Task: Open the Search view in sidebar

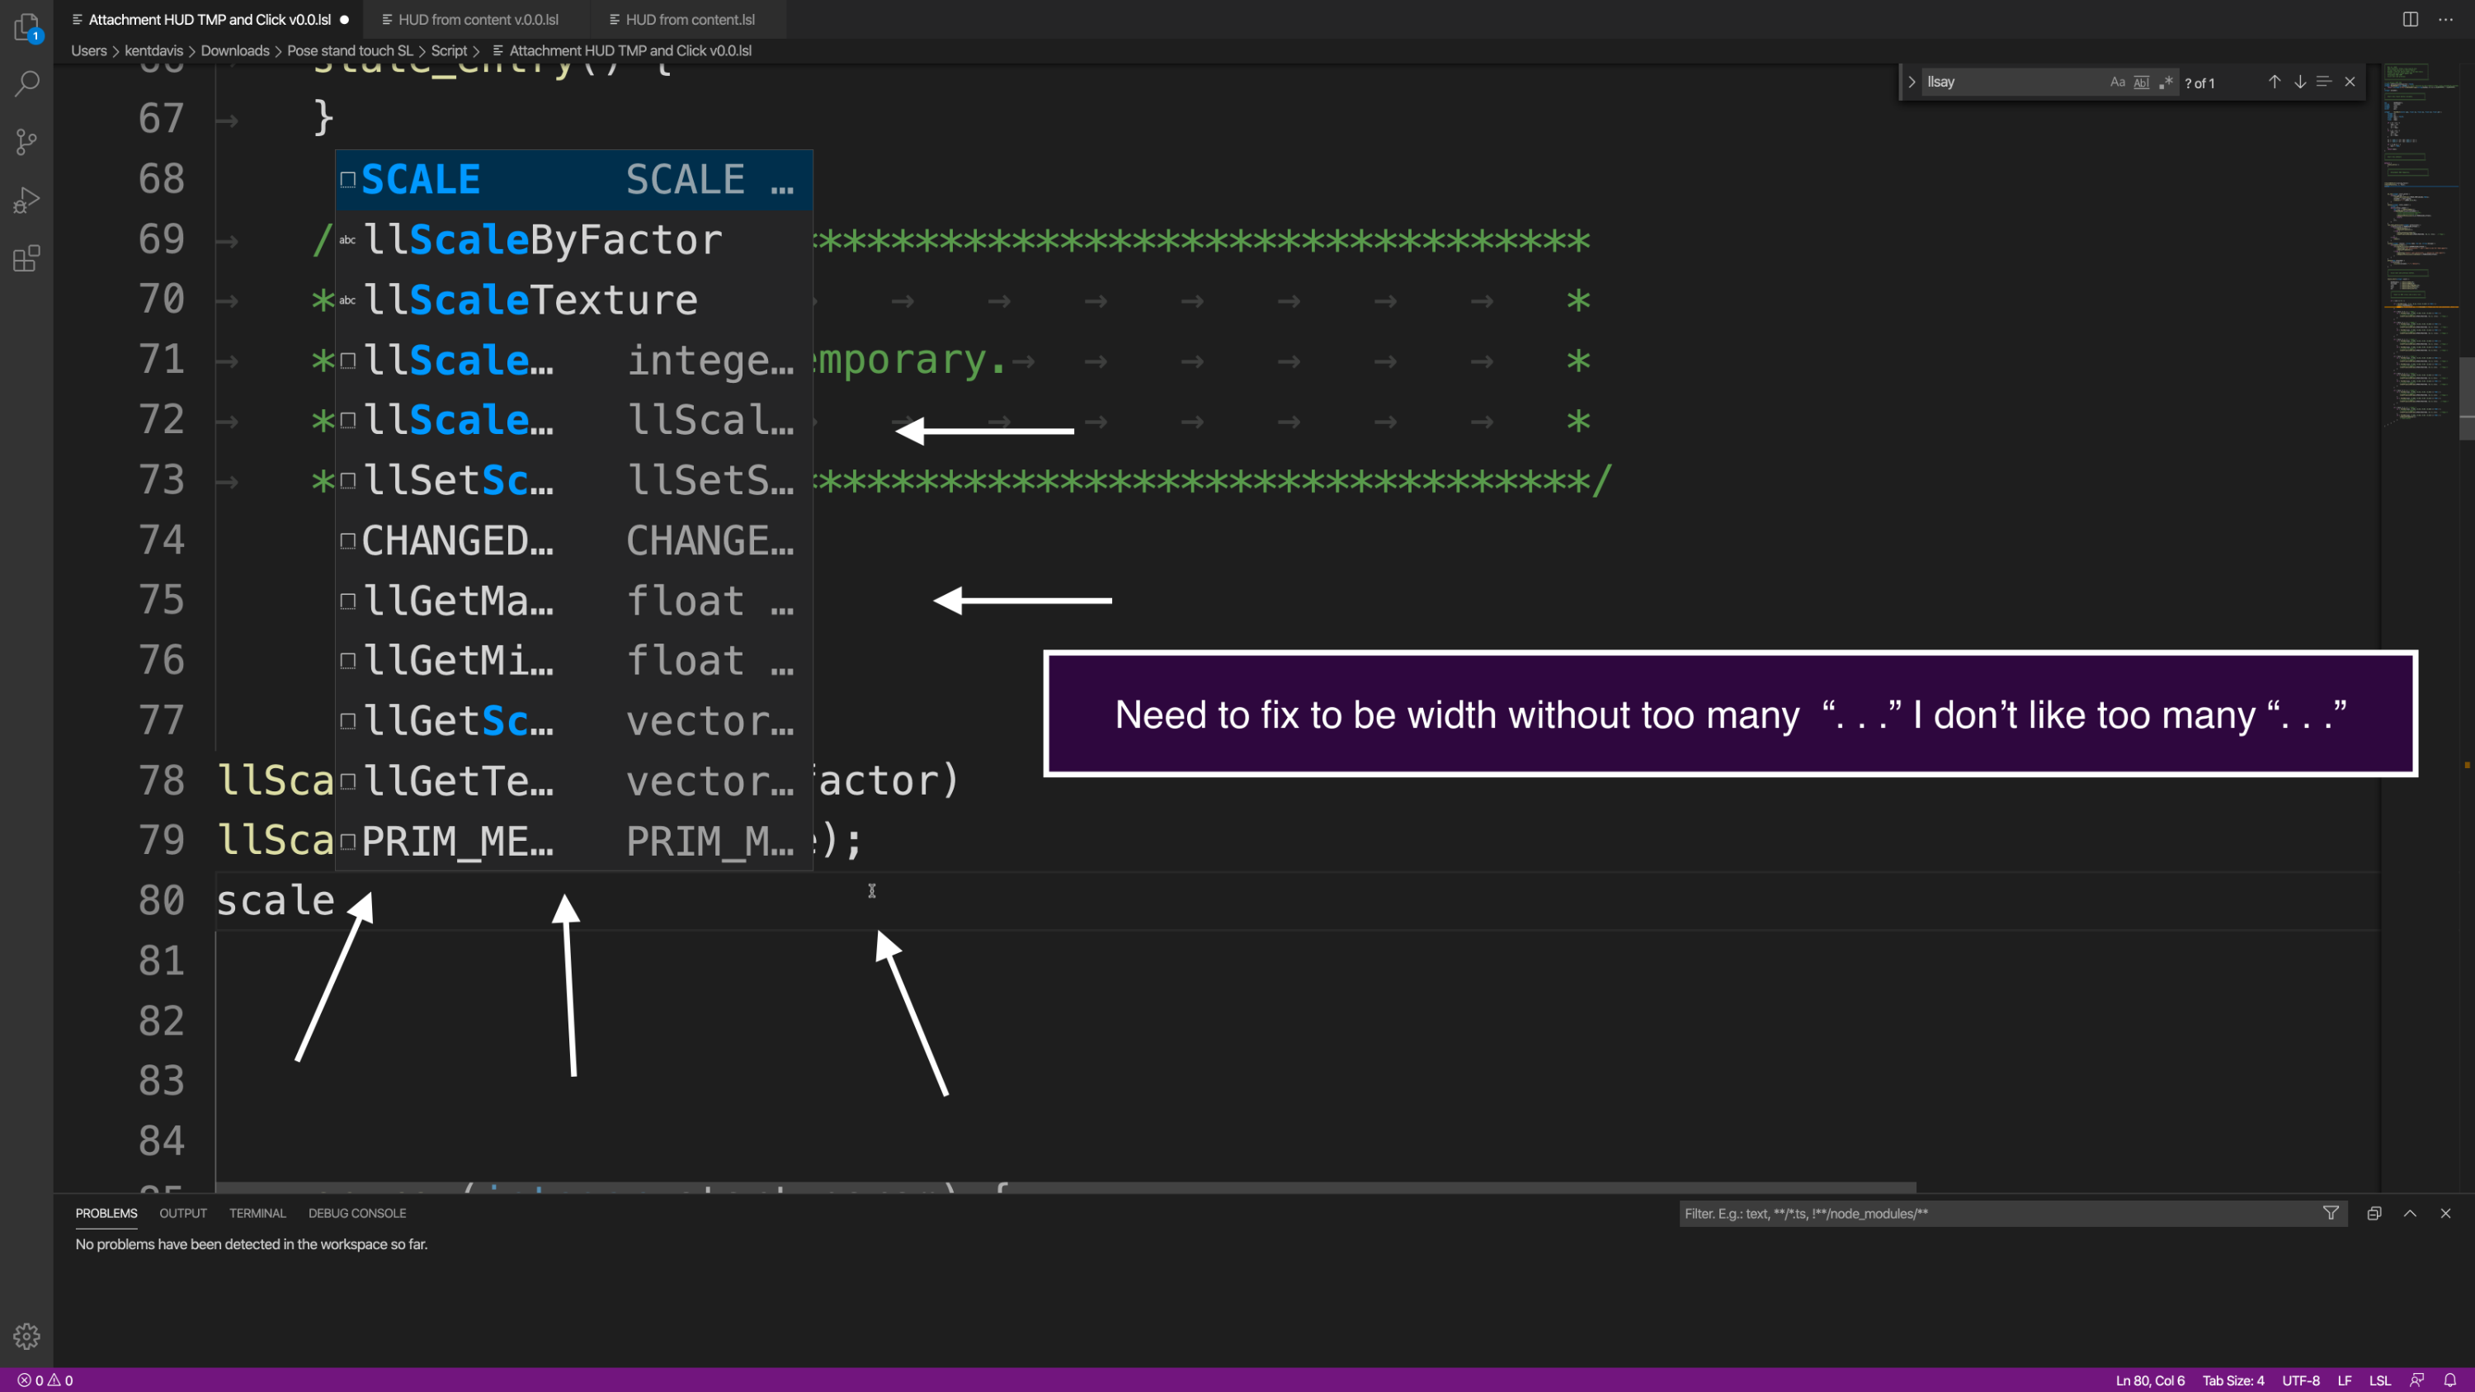Action: coord(26,84)
